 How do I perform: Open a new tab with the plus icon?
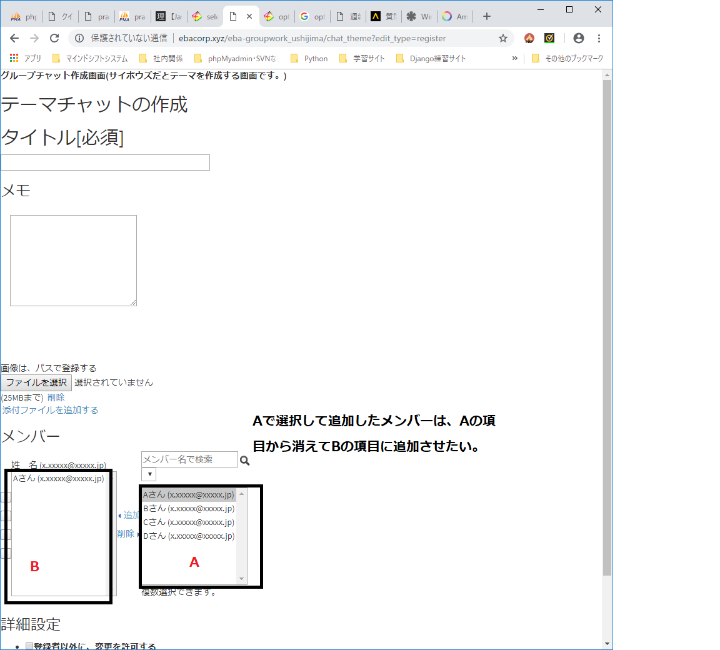[486, 16]
